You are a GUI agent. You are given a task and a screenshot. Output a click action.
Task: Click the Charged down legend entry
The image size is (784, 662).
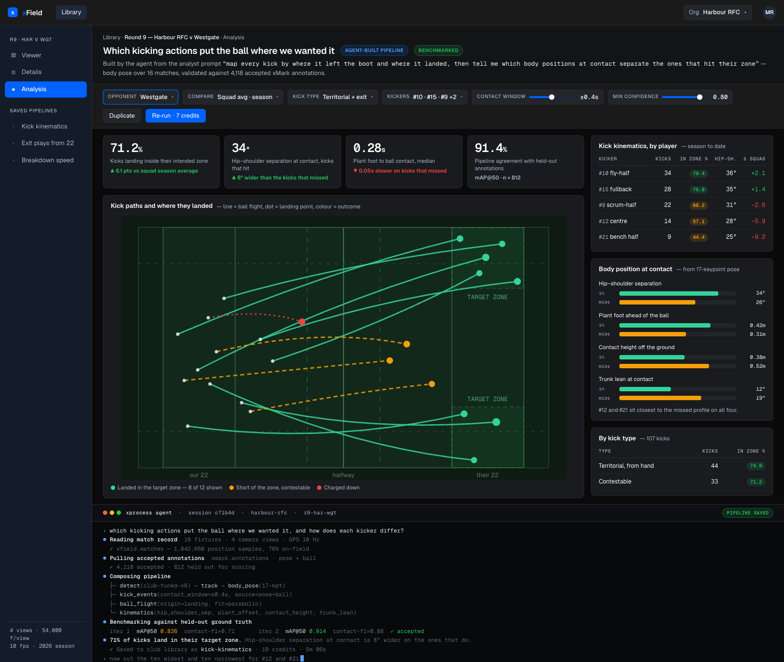click(x=338, y=488)
